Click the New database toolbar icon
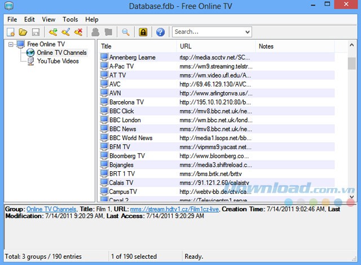This screenshot has width=361, height=265. pos(11,32)
